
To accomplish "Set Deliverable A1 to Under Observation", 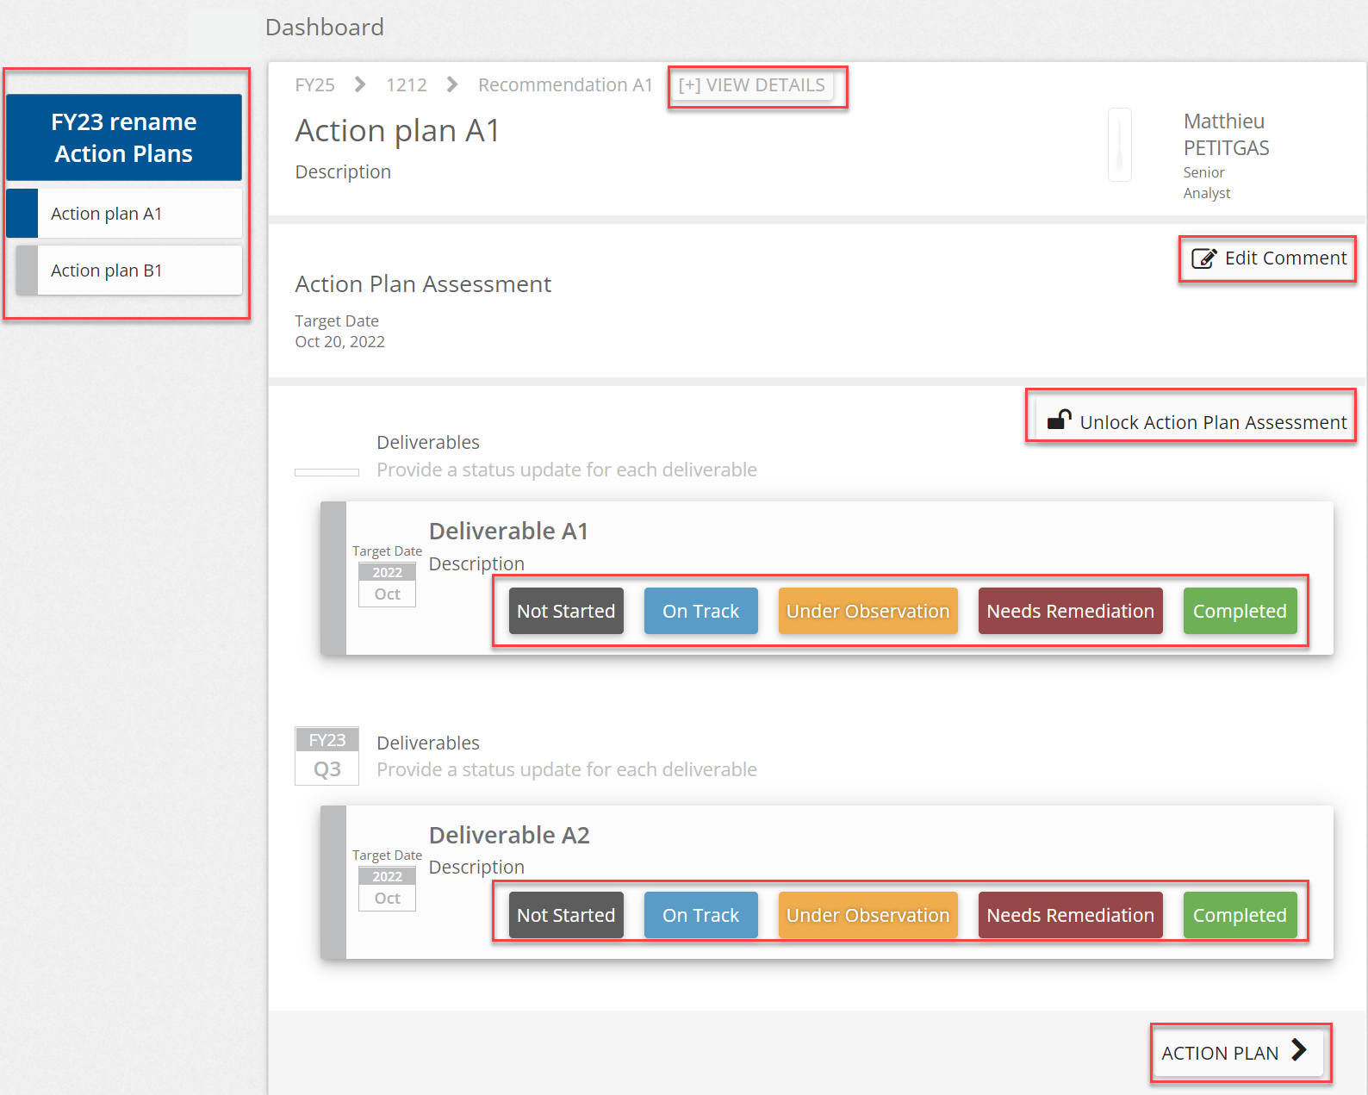I will coord(867,611).
